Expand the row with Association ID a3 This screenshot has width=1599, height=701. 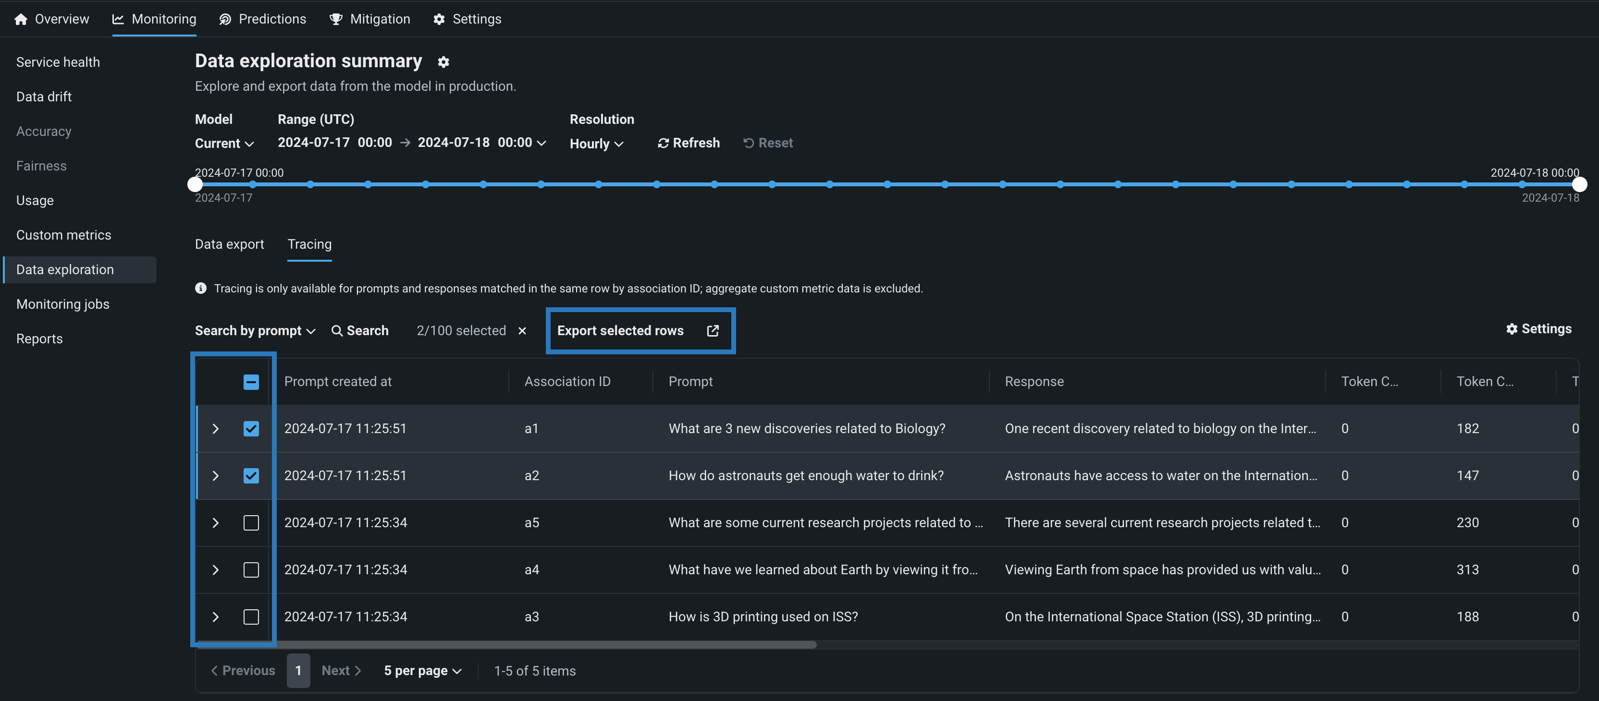click(x=215, y=616)
